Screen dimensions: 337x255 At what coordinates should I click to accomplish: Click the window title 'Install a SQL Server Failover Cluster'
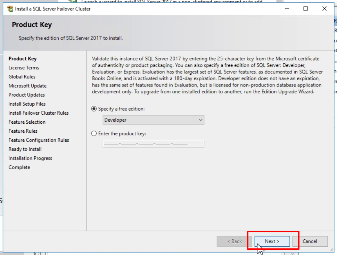tap(53, 9)
